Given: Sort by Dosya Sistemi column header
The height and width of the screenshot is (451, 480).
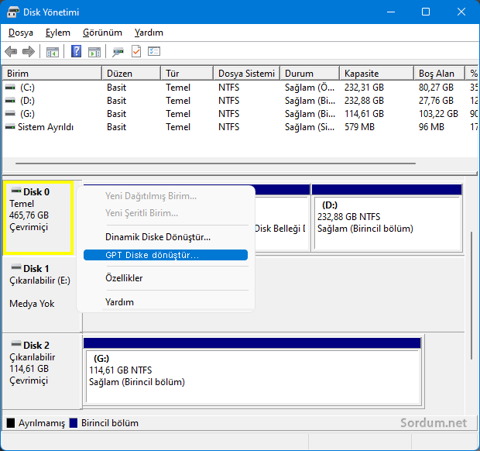Looking at the screenshot, I should (247, 74).
